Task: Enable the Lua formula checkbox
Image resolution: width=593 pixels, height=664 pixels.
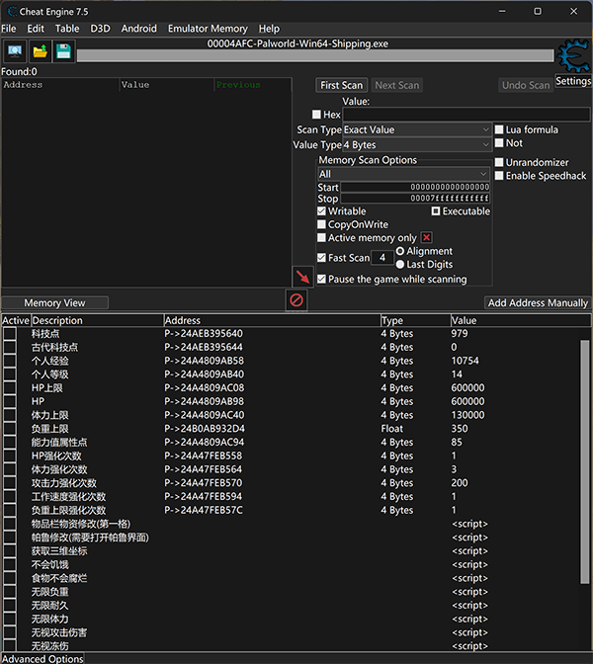Action: click(x=499, y=129)
